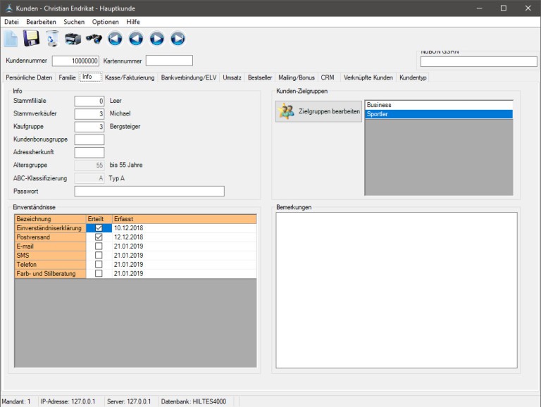Save record with the floppy disk icon
This screenshot has width=541, height=407.
click(32, 39)
